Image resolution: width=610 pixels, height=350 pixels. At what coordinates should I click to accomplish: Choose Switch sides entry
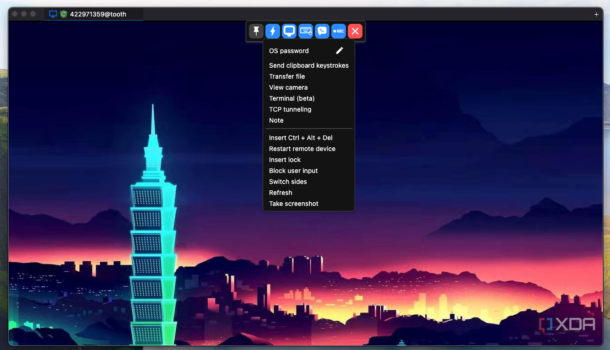click(x=288, y=182)
